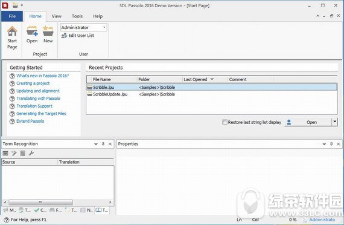
Task: Click the Translation column header
Action: (x=86, y=162)
